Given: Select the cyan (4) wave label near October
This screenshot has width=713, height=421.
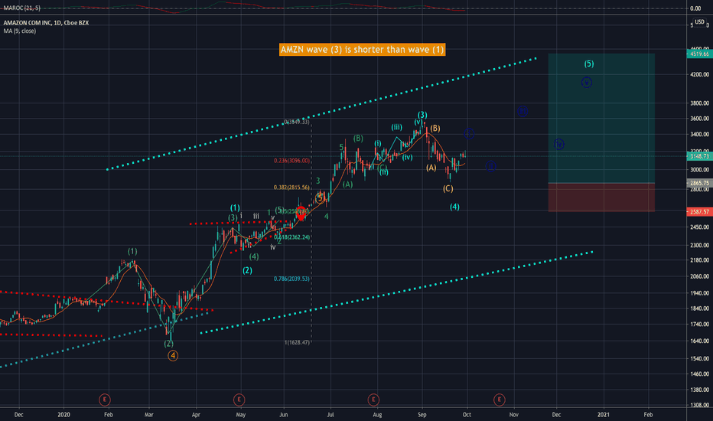Looking at the screenshot, I should tap(454, 207).
